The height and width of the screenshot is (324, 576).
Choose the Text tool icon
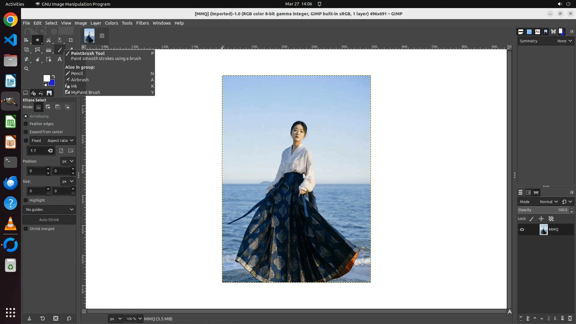59,59
